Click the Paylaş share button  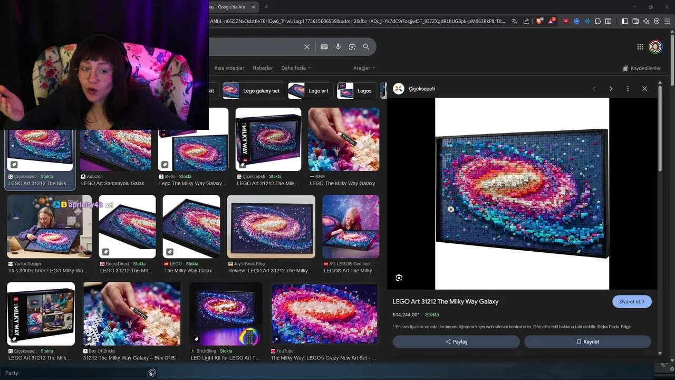click(x=456, y=341)
